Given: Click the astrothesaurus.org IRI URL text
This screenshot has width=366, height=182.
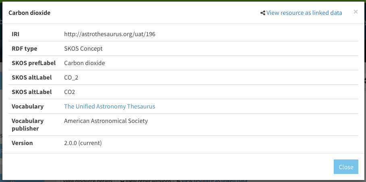Looking at the screenshot, I should point(110,34).
